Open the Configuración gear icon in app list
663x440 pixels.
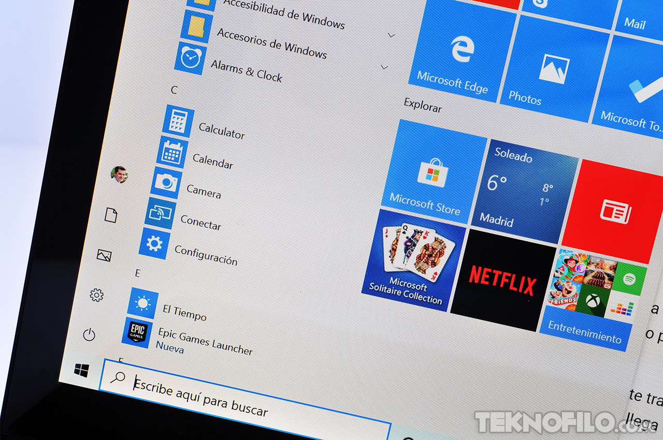tap(154, 243)
